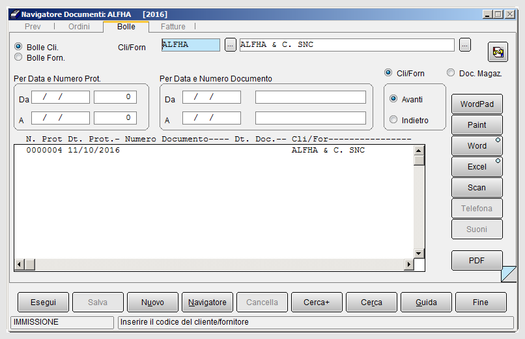The height and width of the screenshot is (339, 525).
Task: Click the Nuovo button
Action: coord(152,302)
